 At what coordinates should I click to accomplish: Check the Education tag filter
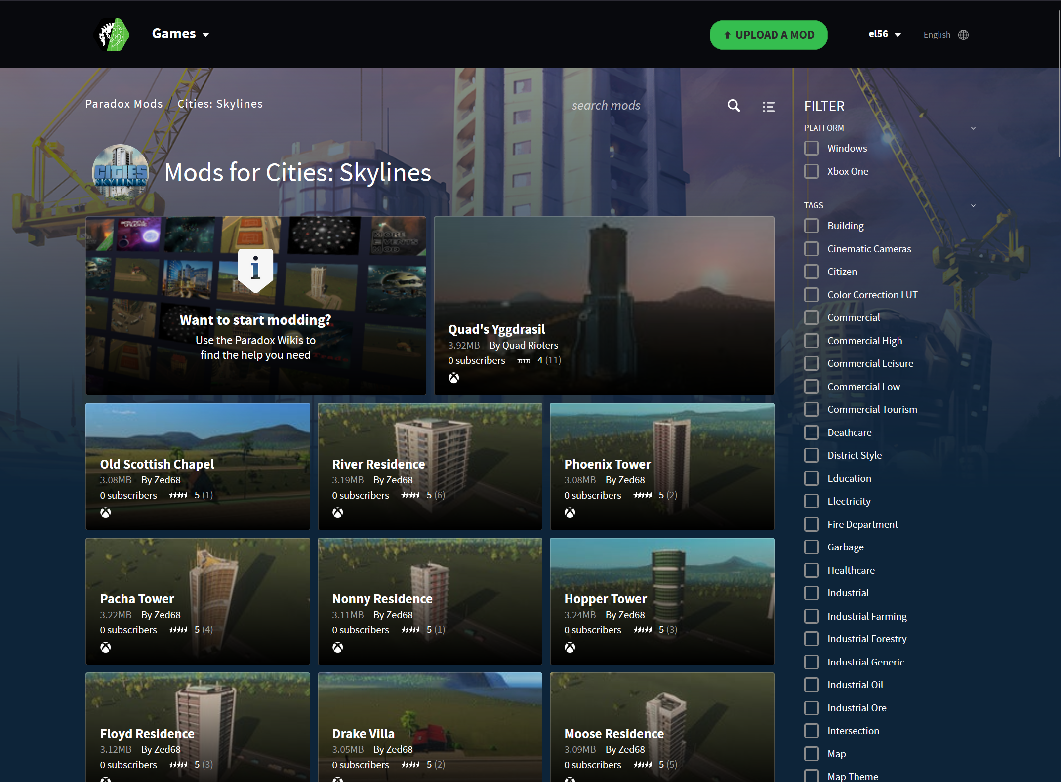pyautogui.click(x=812, y=478)
